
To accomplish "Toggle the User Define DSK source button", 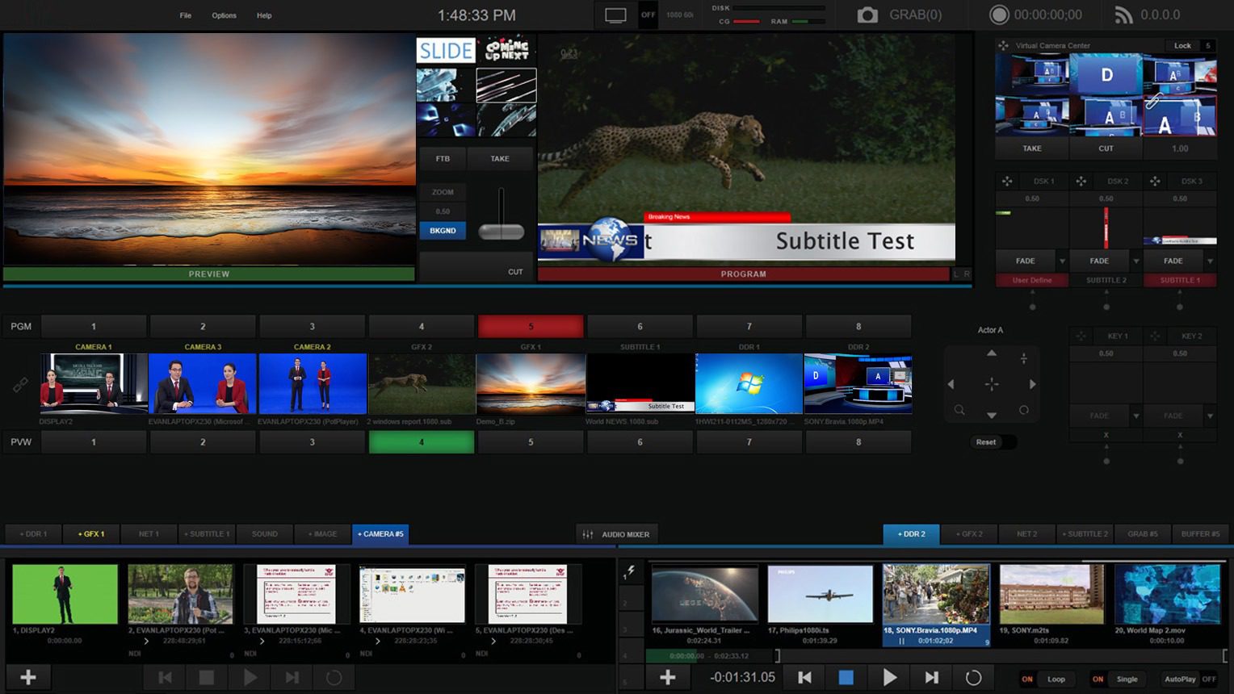I will click(x=1032, y=280).
